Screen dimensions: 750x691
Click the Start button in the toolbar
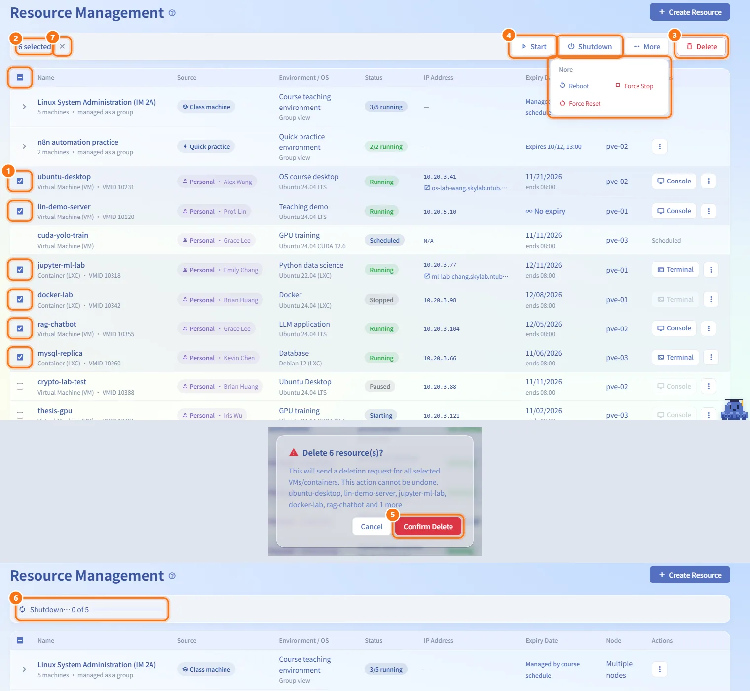533,47
